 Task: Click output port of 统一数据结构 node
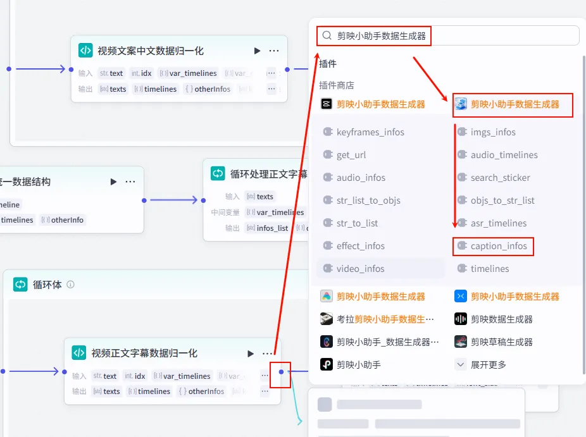pyautogui.click(x=144, y=200)
